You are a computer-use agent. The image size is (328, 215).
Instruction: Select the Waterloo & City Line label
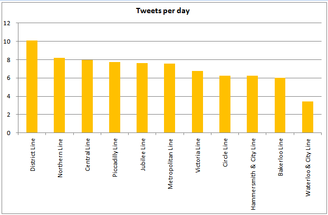coord(308,167)
